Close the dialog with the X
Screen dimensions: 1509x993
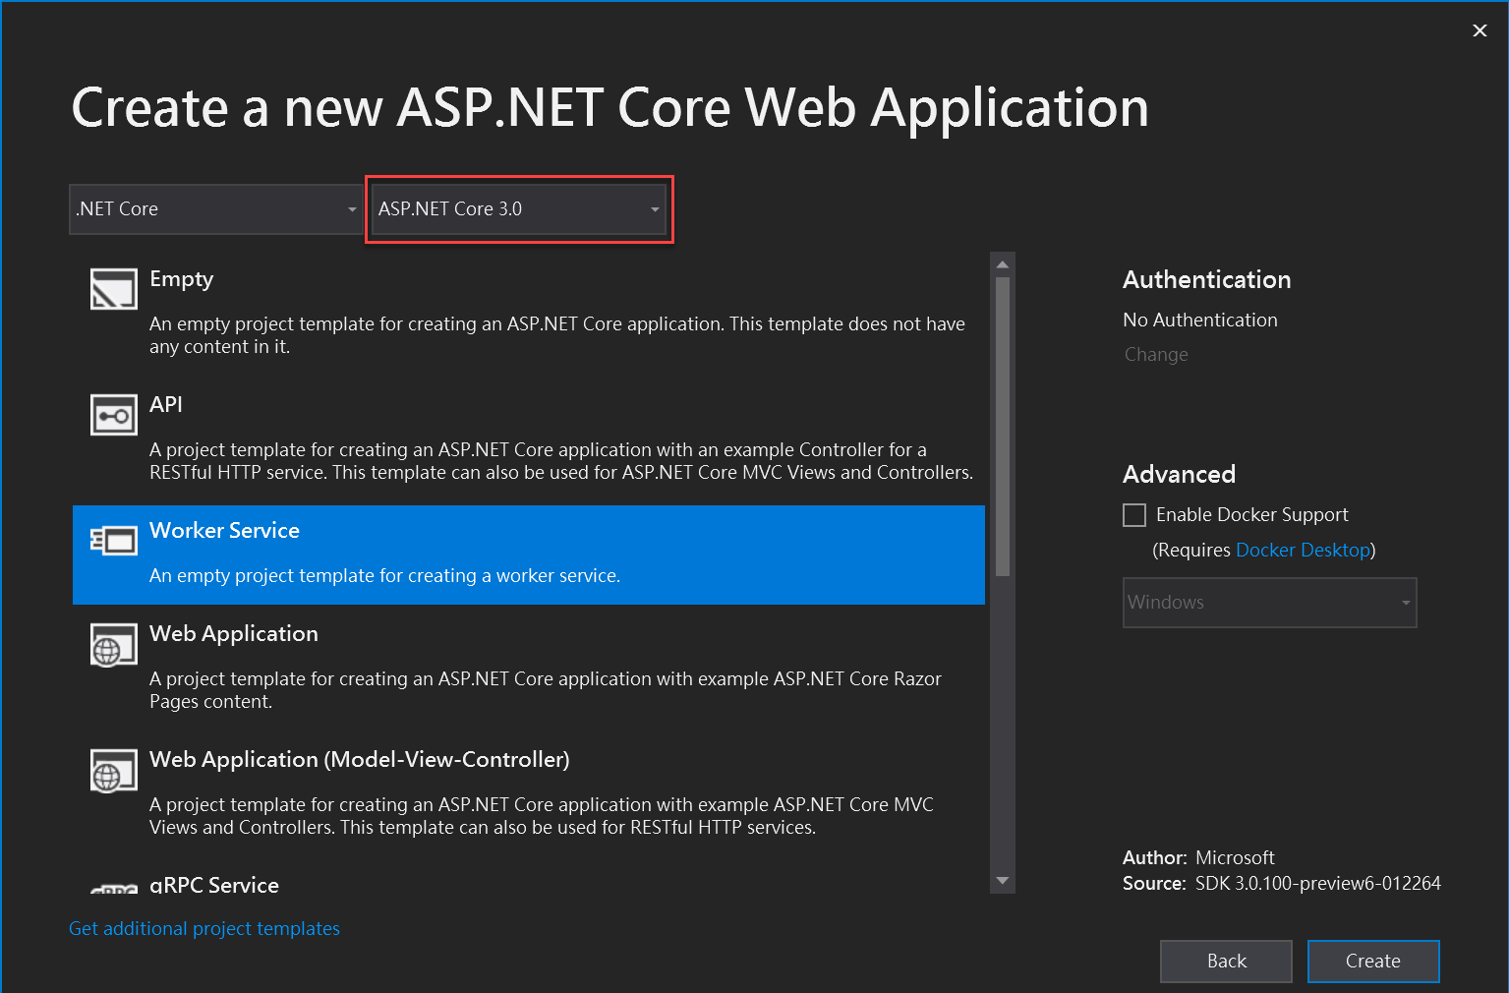click(x=1479, y=29)
